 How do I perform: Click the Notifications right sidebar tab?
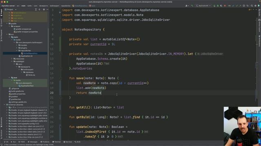click(x=259, y=41)
